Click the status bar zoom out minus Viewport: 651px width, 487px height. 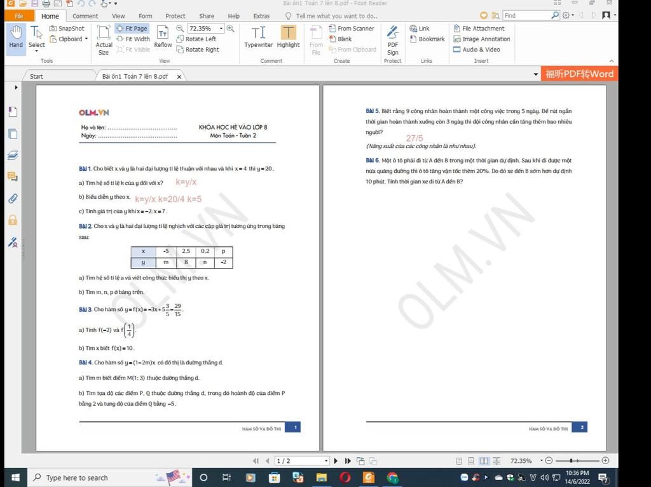549,461
